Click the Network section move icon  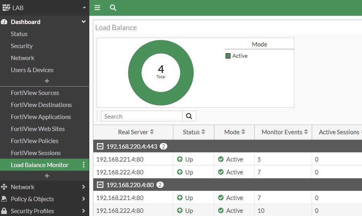click(4, 187)
